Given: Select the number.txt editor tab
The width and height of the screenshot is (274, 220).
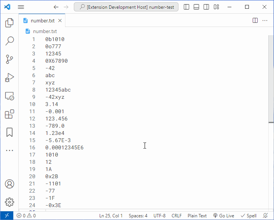Looking at the screenshot, I should pos(43,21).
